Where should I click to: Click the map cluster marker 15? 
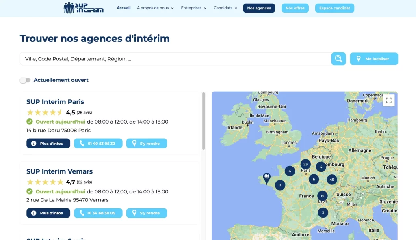(x=322, y=196)
